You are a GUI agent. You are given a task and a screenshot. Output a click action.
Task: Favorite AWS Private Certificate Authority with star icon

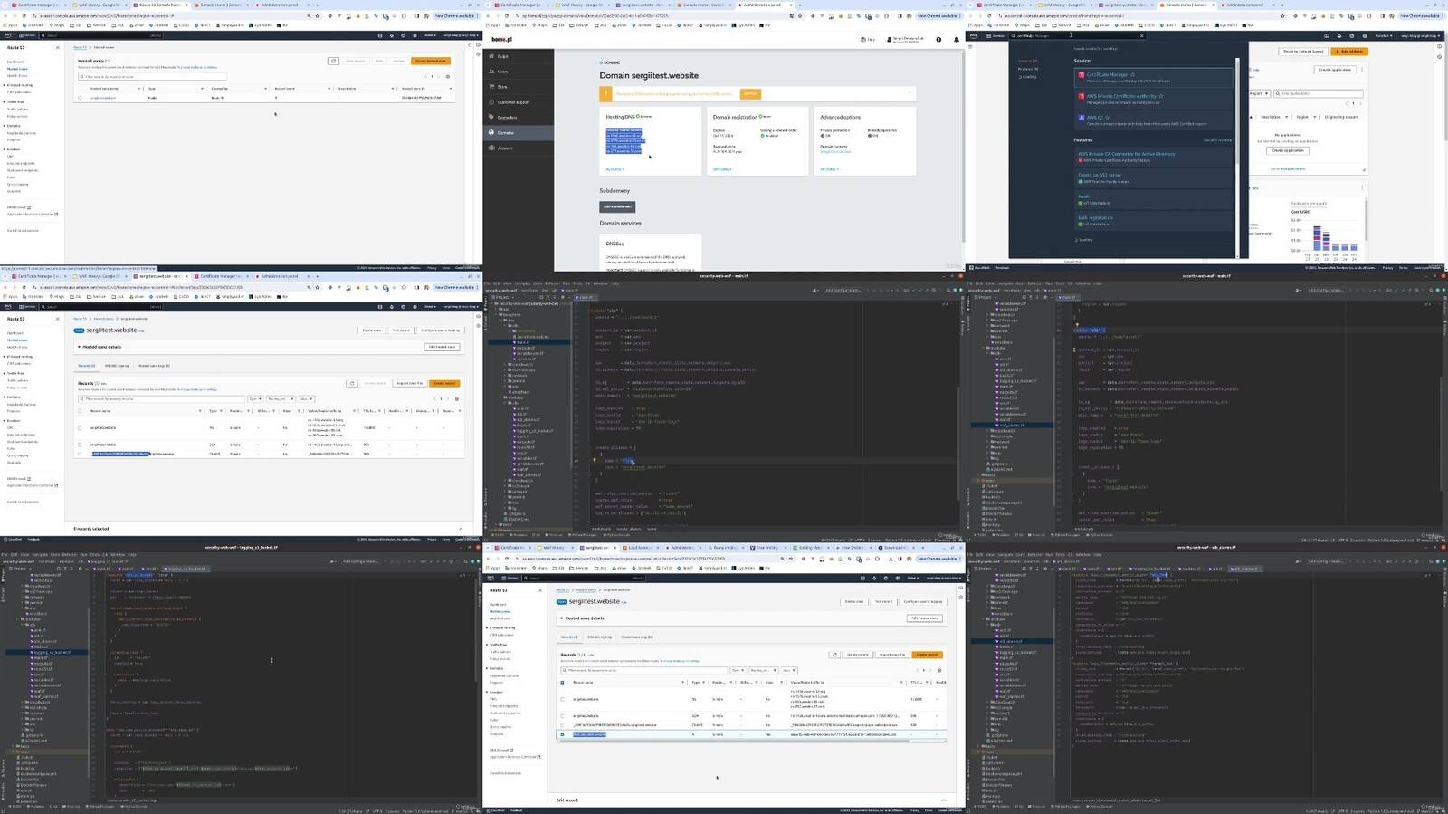[1161, 96]
